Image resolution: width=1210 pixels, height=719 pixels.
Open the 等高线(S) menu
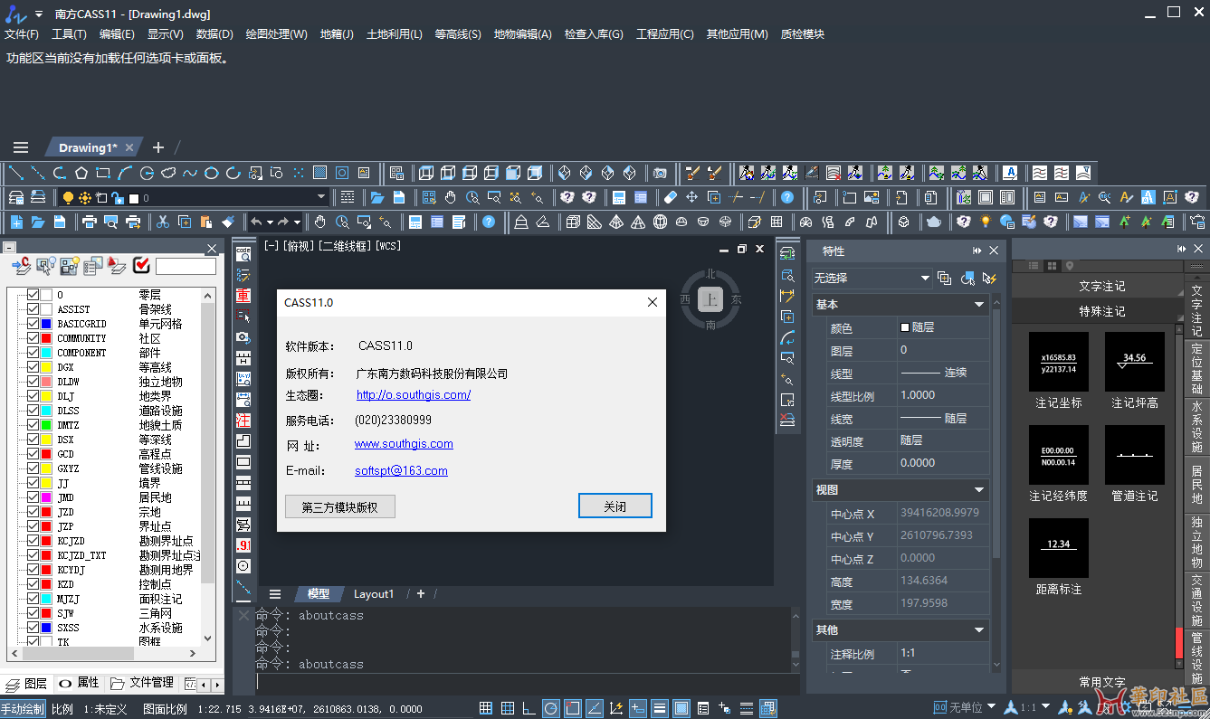tap(458, 34)
